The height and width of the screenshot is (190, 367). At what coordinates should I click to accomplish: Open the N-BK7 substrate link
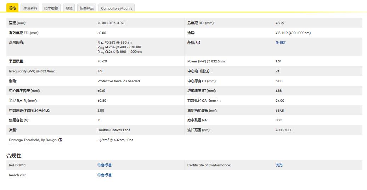click(x=280, y=43)
